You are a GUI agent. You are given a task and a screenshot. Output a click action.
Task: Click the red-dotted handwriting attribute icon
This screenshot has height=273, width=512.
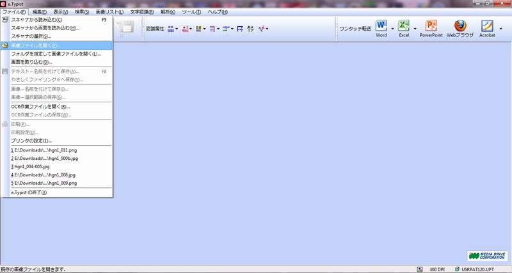click(x=261, y=29)
